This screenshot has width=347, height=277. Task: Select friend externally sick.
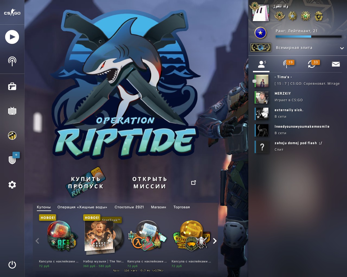click(x=298, y=113)
